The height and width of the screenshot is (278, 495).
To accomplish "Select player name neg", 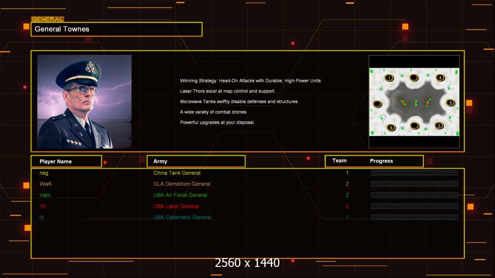I will (44, 173).
